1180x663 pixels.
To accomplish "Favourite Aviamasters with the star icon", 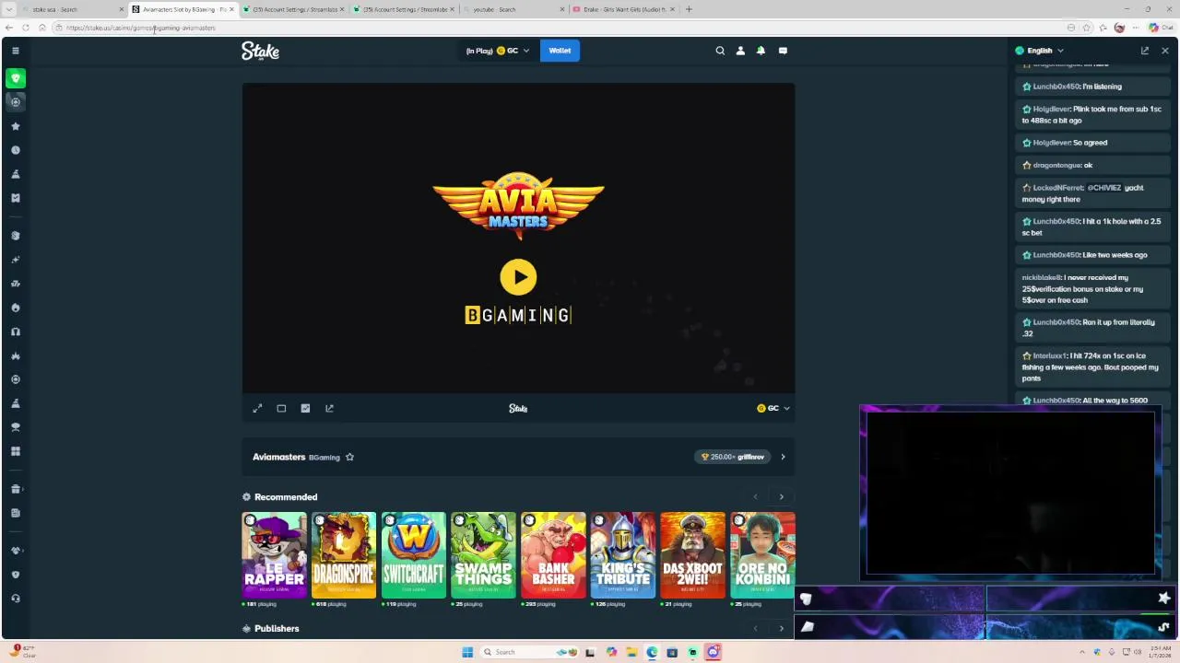I will point(349,457).
